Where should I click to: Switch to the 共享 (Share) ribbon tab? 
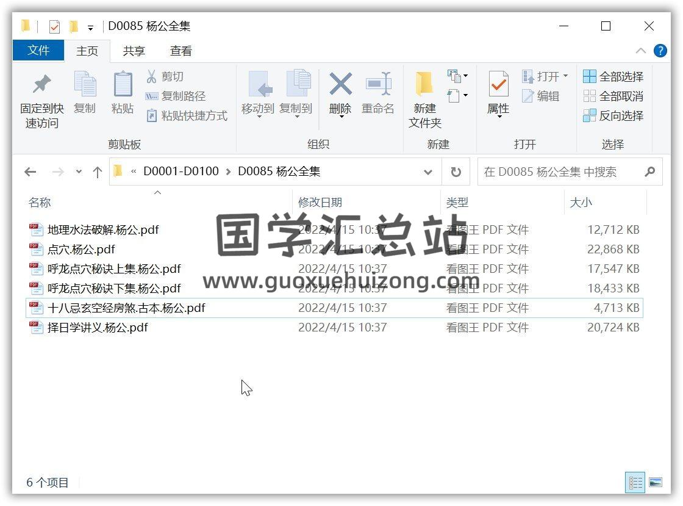[134, 51]
